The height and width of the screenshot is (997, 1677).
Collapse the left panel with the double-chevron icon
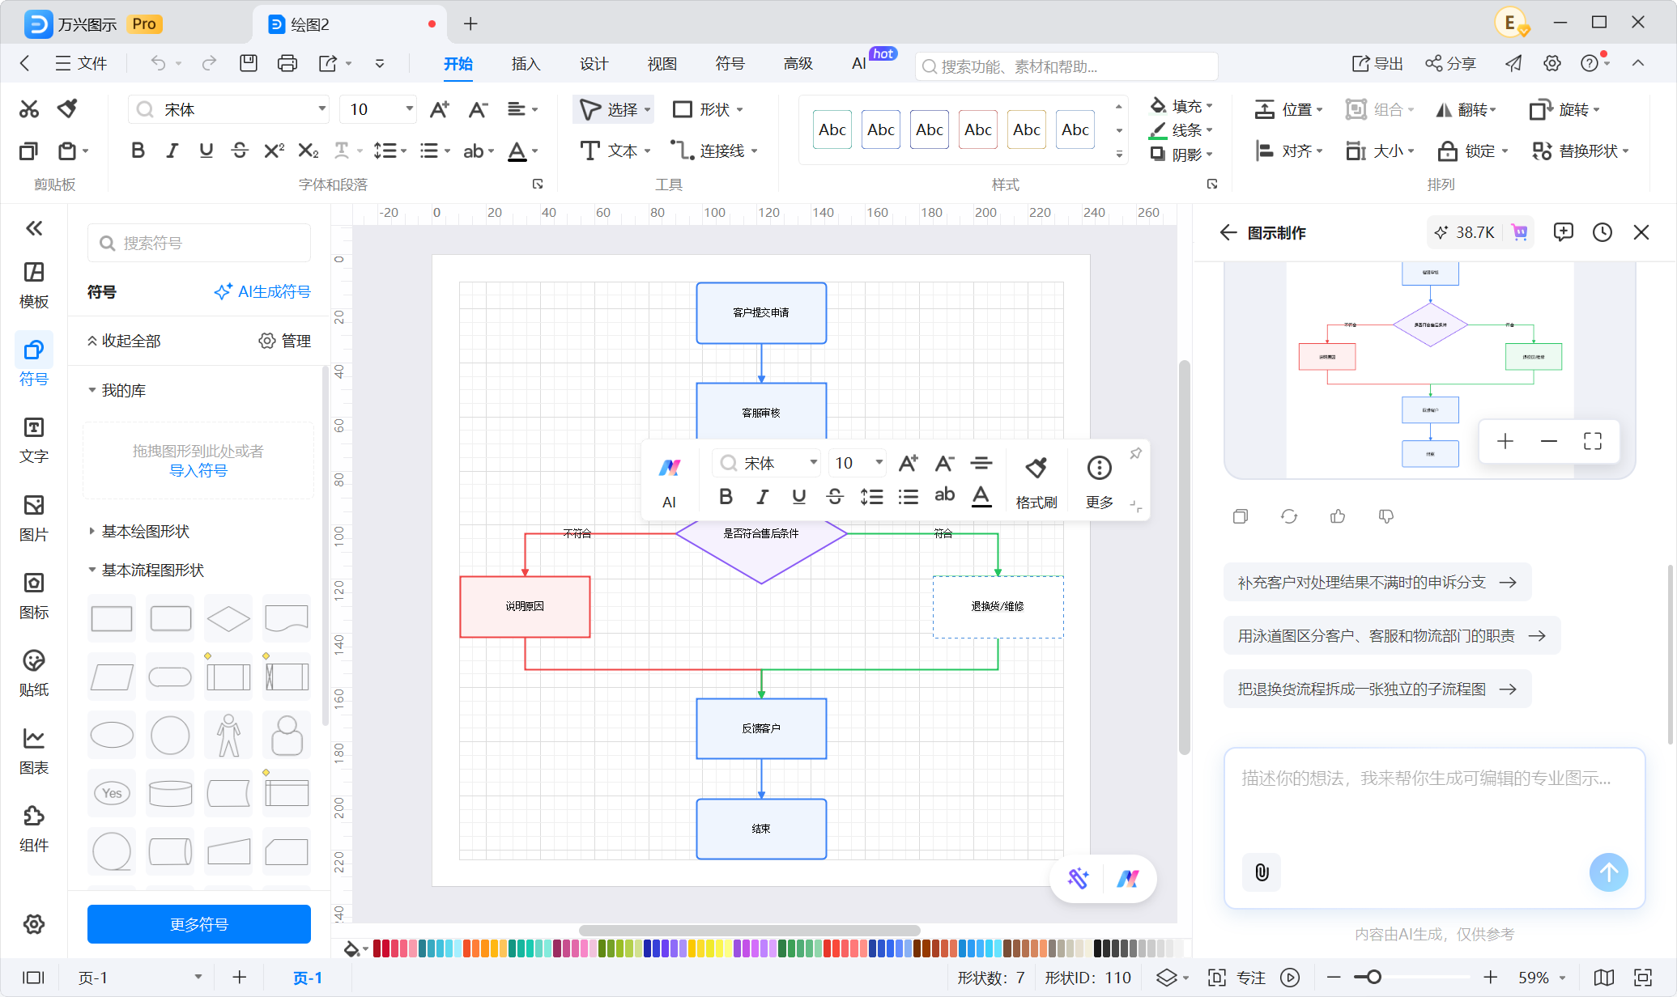click(x=34, y=228)
